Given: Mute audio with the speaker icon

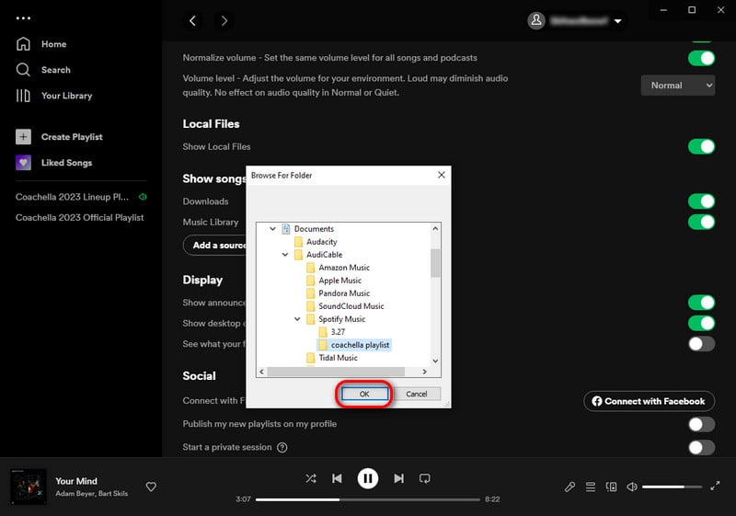Looking at the screenshot, I should [632, 487].
